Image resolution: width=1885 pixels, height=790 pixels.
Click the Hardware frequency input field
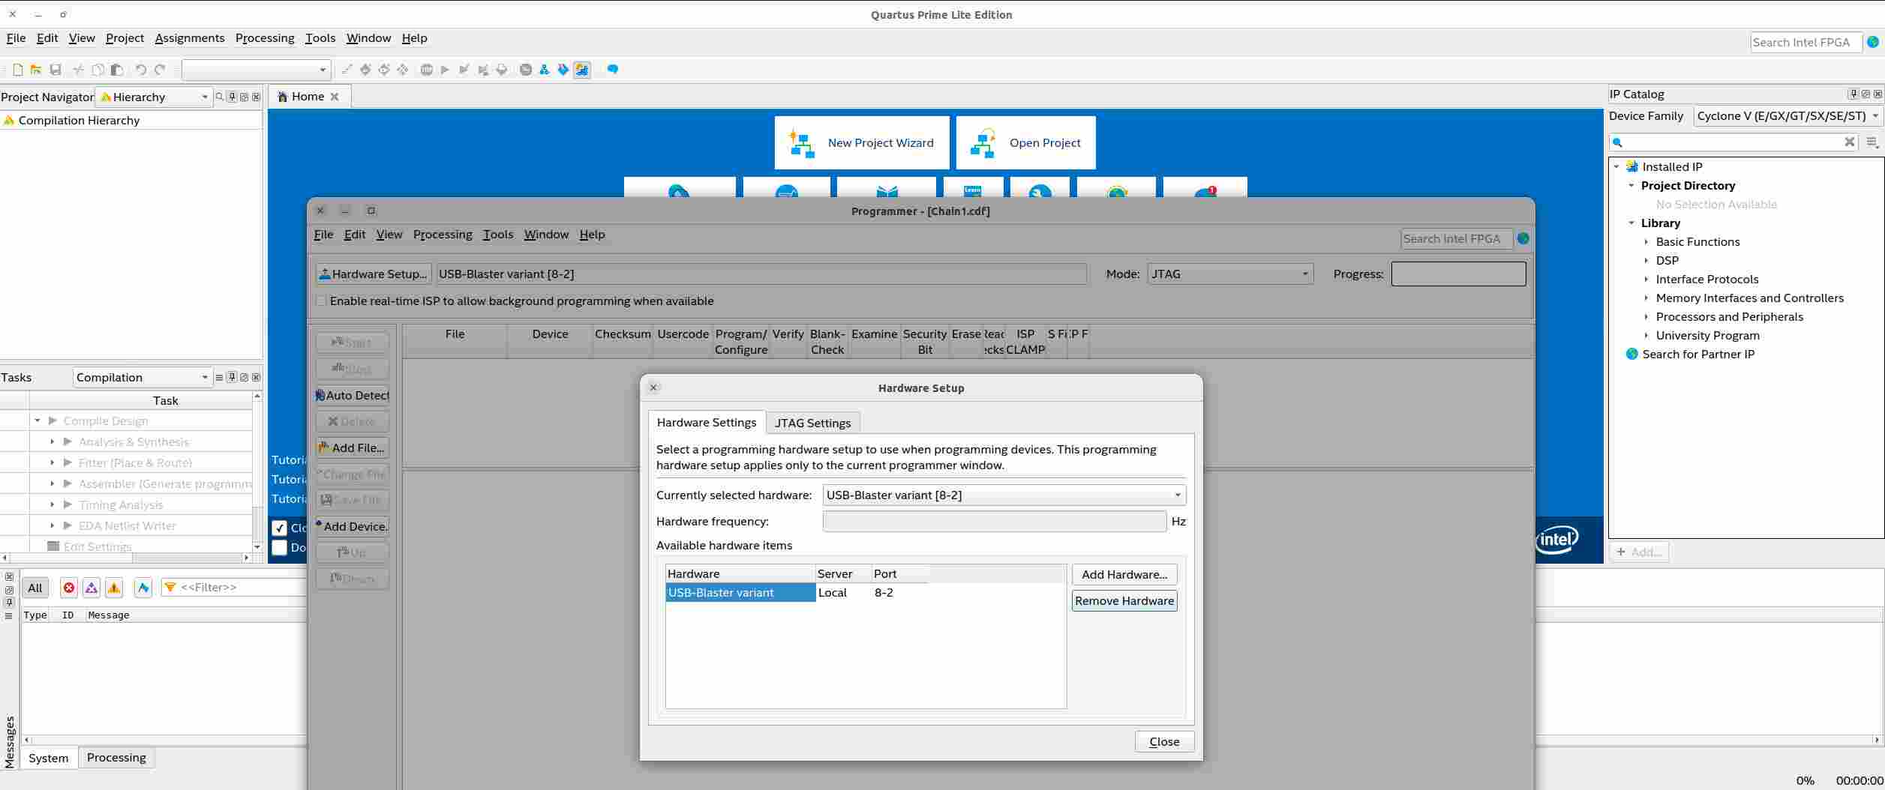pyautogui.click(x=995, y=521)
